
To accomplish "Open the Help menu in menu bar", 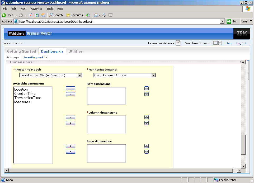I will coord(60,9).
